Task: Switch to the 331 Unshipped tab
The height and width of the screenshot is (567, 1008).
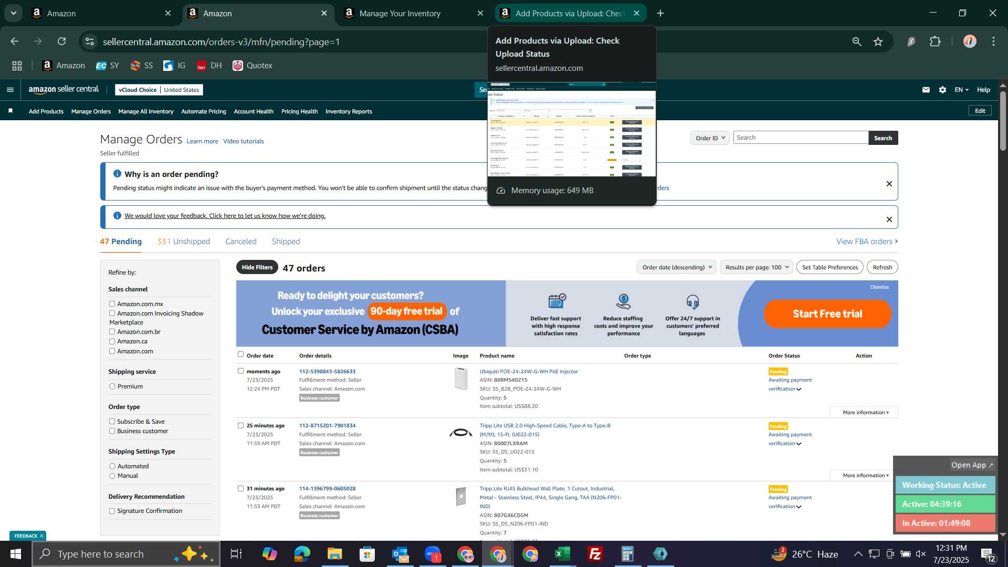Action: click(x=183, y=241)
